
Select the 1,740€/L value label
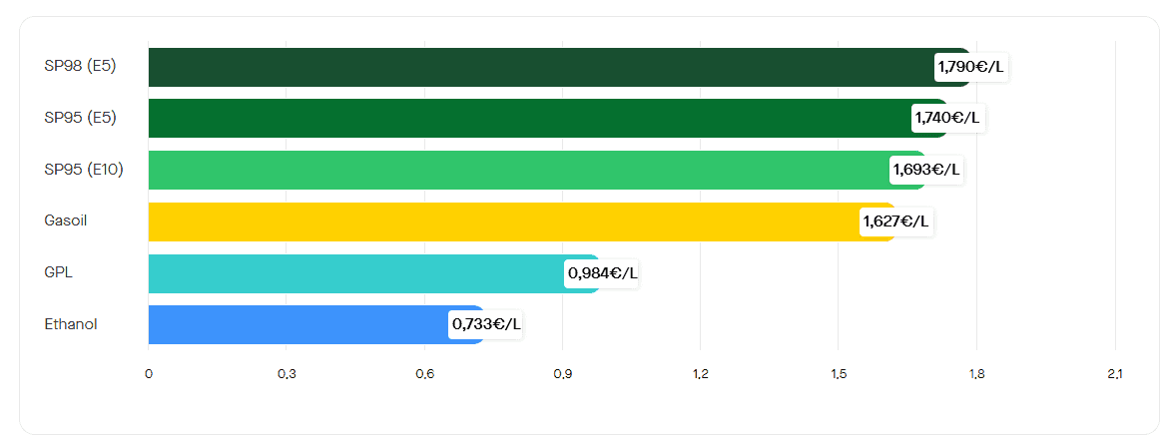(x=947, y=118)
